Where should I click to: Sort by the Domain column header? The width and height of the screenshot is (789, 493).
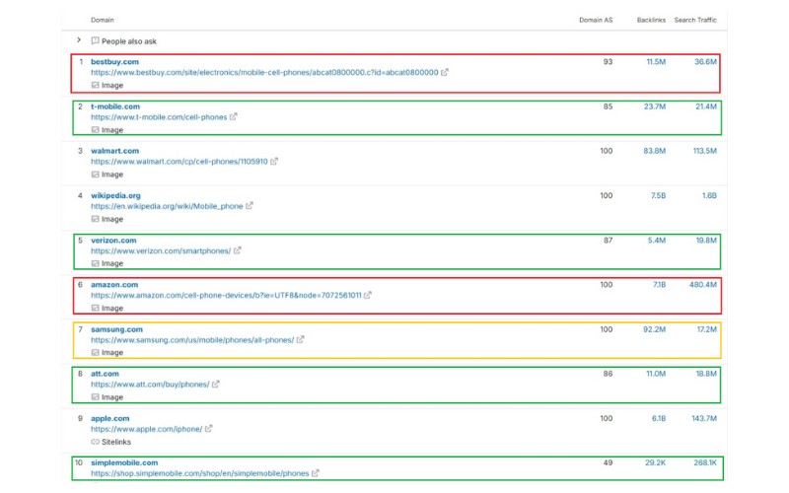pos(103,20)
